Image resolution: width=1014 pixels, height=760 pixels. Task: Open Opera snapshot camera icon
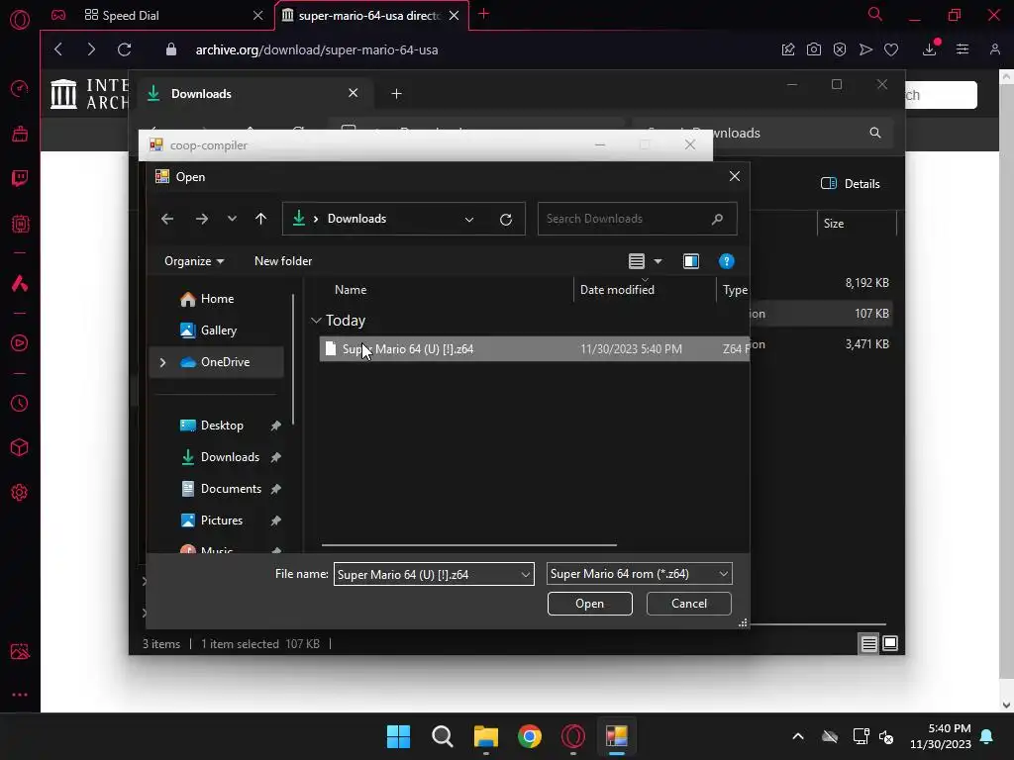point(814,49)
